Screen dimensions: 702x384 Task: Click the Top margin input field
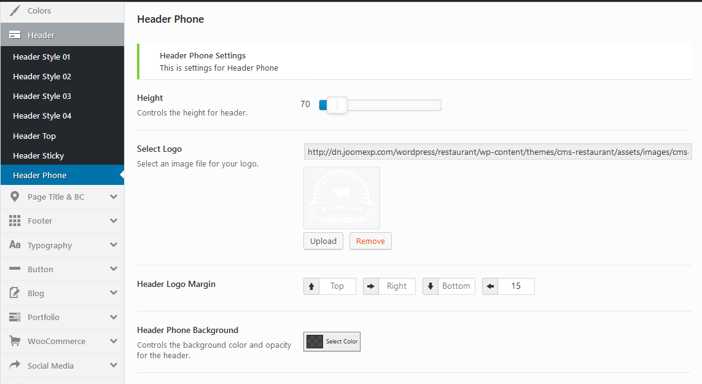(337, 286)
